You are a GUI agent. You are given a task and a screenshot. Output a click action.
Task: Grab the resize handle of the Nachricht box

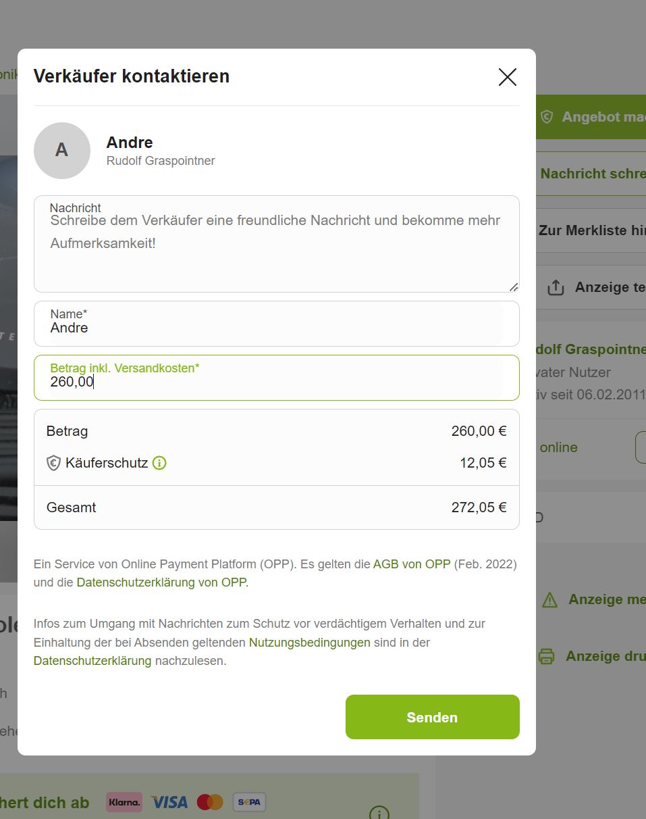(x=514, y=287)
